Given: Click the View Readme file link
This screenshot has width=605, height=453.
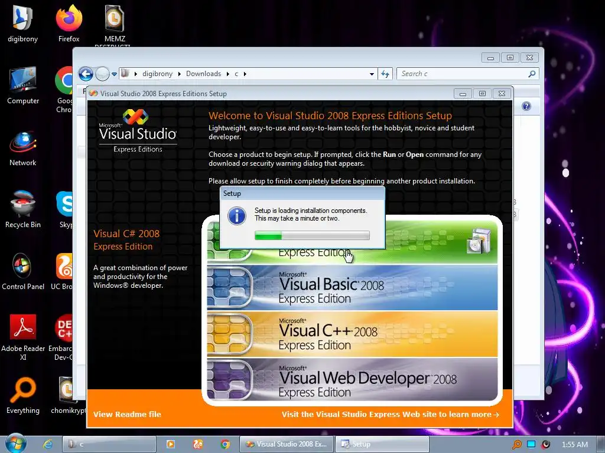Looking at the screenshot, I should 127,415.
